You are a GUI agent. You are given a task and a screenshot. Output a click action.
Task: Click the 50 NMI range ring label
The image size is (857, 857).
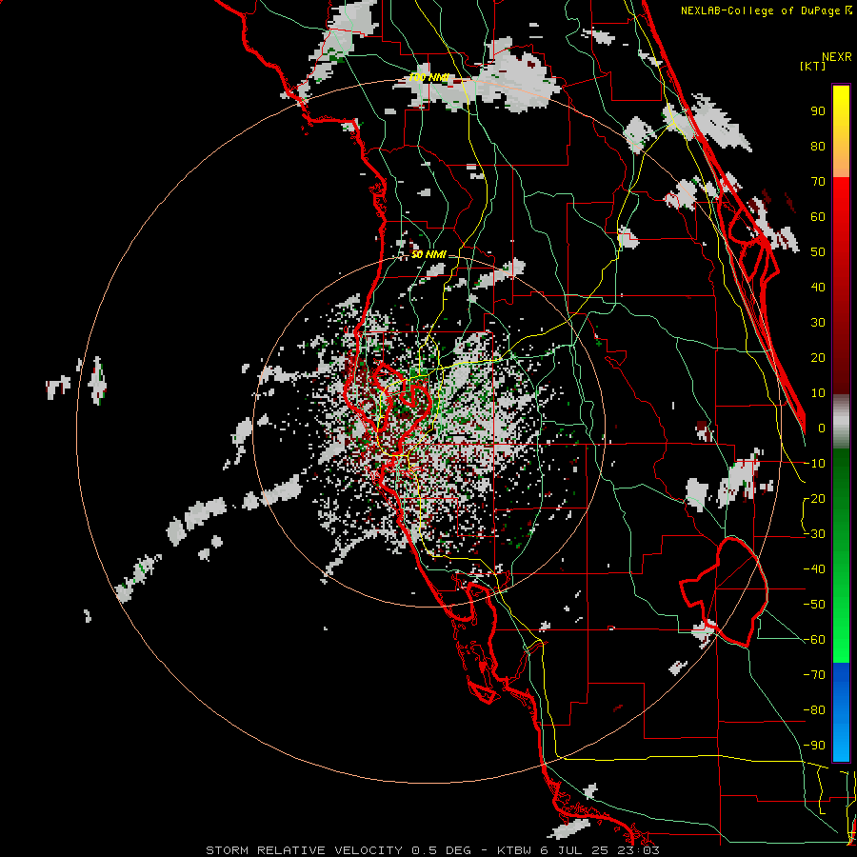(428, 254)
